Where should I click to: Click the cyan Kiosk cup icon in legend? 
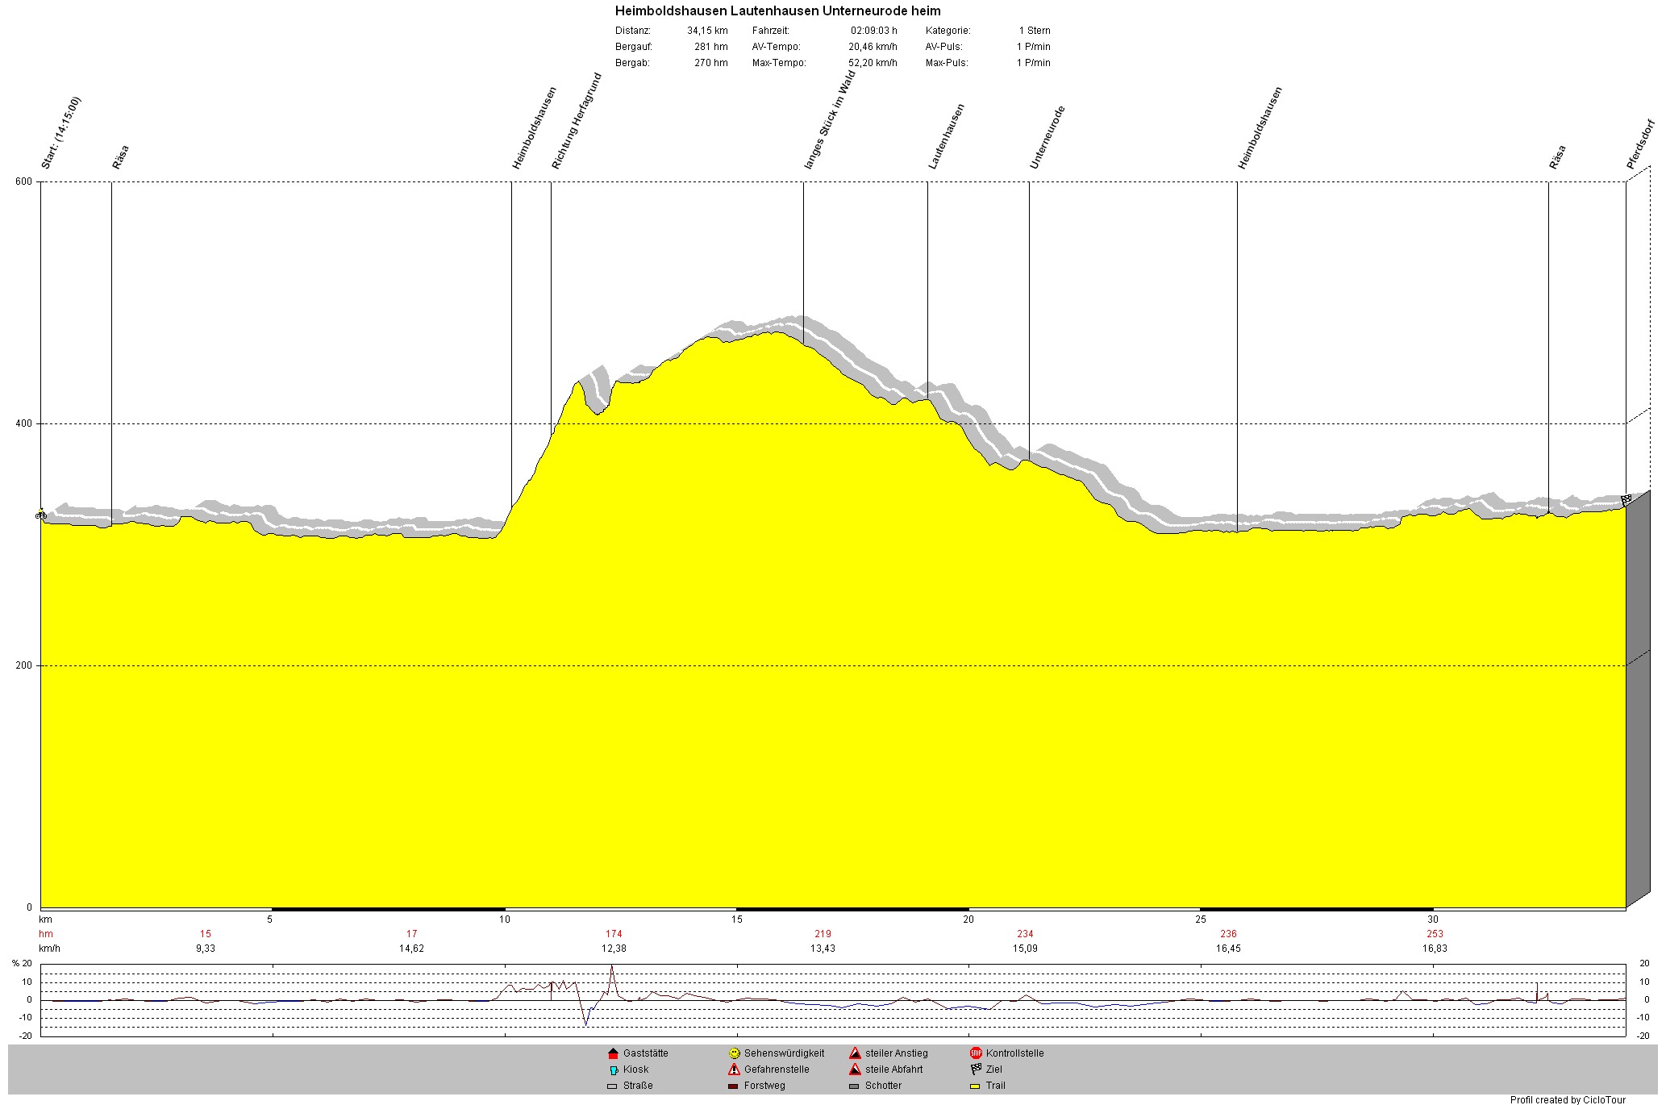[x=613, y=1070]
